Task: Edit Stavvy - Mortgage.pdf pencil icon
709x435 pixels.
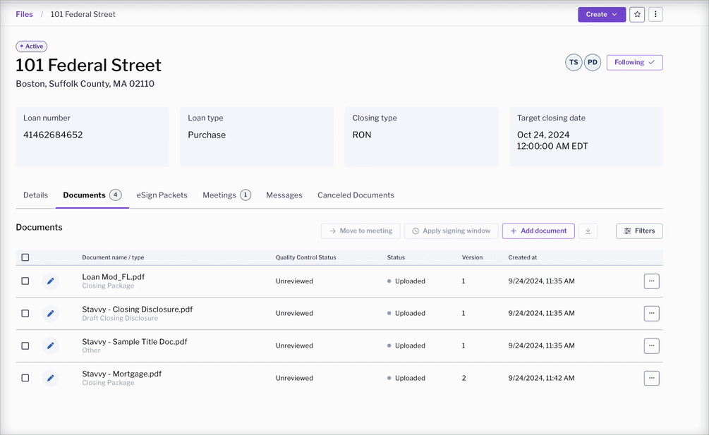Action: [x=51, y=378]
